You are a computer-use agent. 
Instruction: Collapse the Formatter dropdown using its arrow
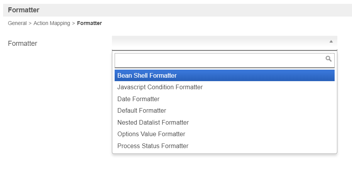tap(331, 41)
